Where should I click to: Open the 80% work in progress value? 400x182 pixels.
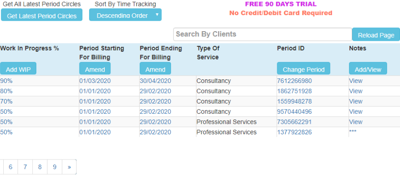tap(6, 91)
